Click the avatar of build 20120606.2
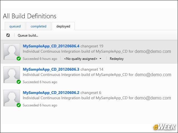This screenshot has width=178, height=133. (x=12, y=98)
